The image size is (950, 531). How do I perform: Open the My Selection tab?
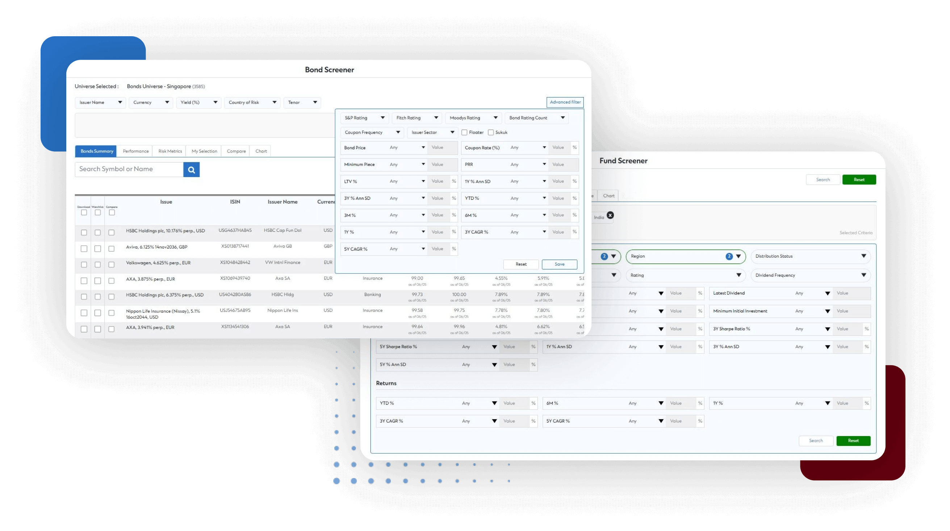(x=204, y=151)
